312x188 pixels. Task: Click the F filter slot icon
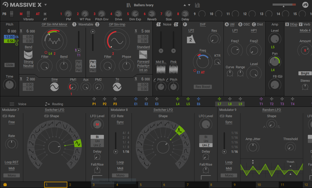click(x=185, y=24)
